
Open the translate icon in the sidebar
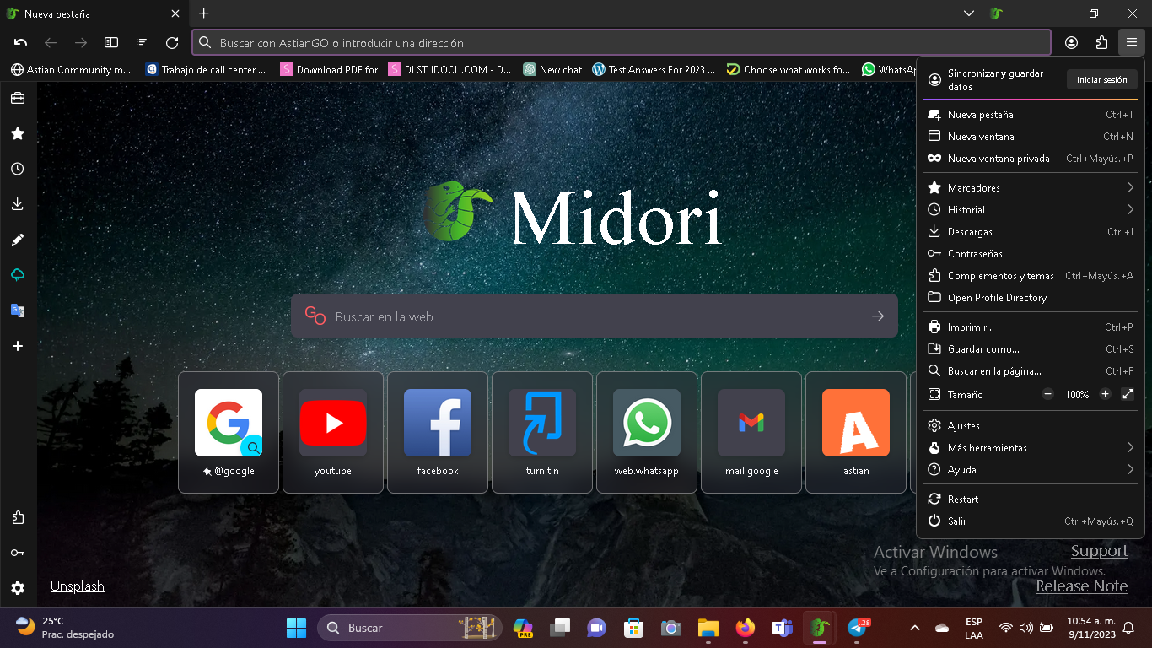(x=17, y=310)
